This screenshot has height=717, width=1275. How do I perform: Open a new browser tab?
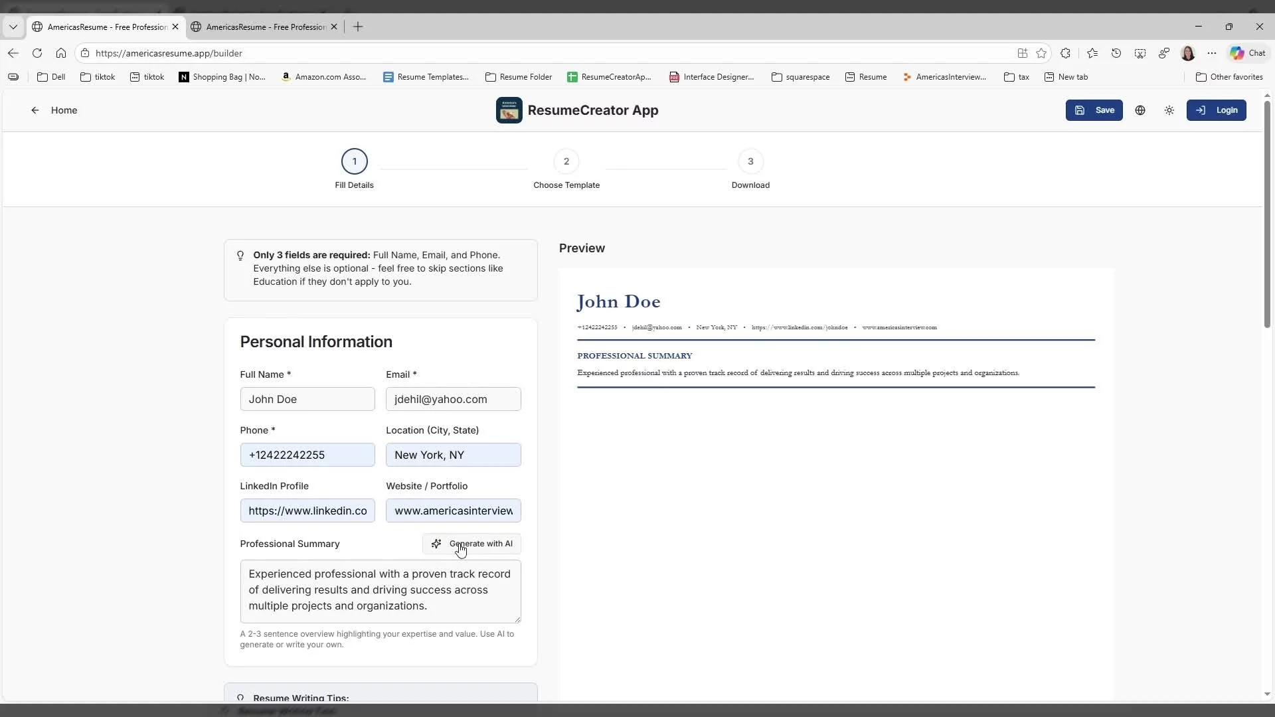358,27
